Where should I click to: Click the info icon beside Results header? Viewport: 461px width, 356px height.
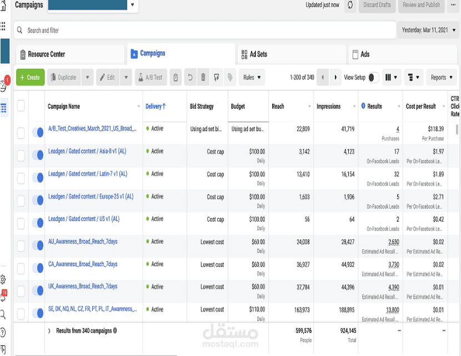tap(363, 106)
